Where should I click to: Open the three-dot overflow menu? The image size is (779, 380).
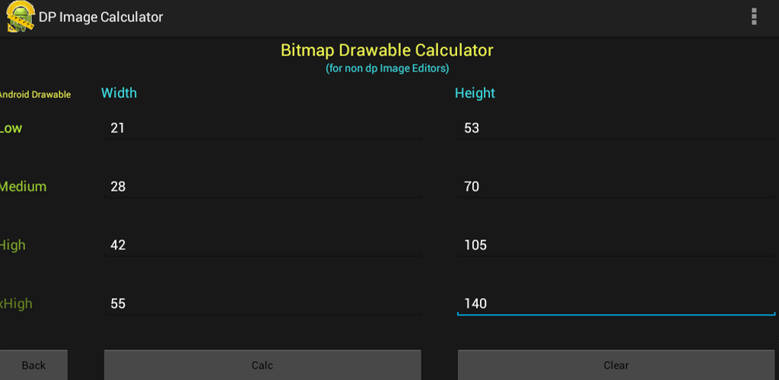[x=754, y=17]
